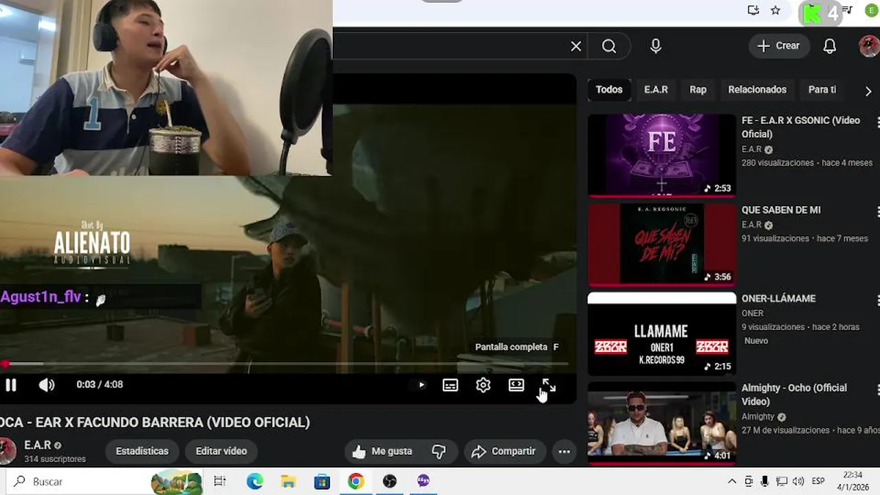Open QUE SABEN DE MI video thumbnail
Screen dimensions: 880x495
coord(662,245)
